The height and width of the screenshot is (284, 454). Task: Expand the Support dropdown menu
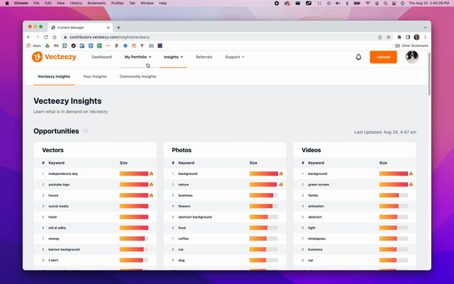[x=235, y=57]
